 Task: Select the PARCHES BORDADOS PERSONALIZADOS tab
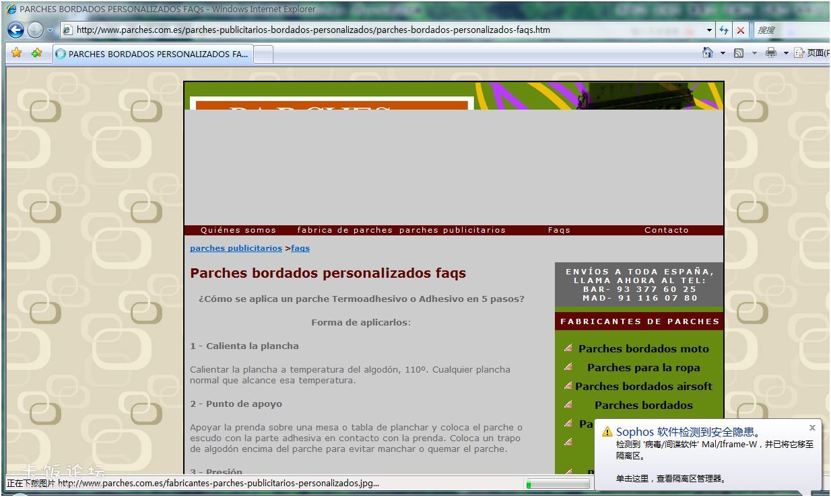tap(153, 54)
